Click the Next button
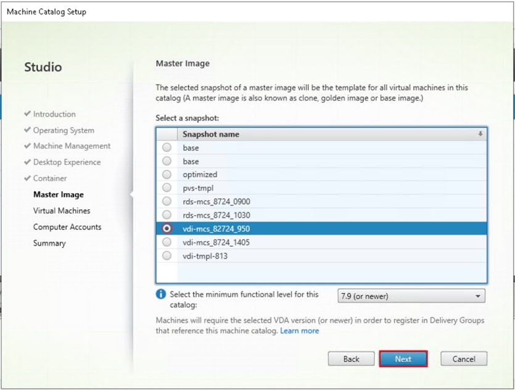The height and width of the screenshot is (390, 515). (403, 359)
